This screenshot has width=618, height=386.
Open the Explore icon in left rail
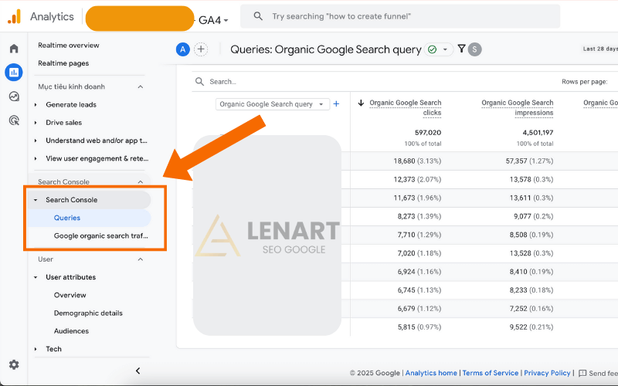(x=14, y=96)
